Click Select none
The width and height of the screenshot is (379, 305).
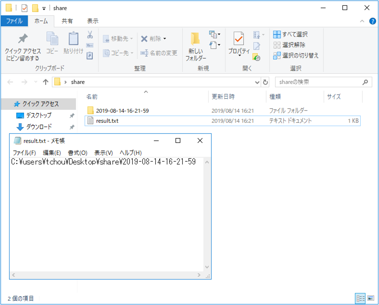point(290,45)
